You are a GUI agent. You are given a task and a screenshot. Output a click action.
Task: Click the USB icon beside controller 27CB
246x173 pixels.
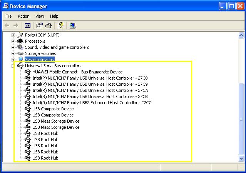pyautogui.click(x=28, y=96)
